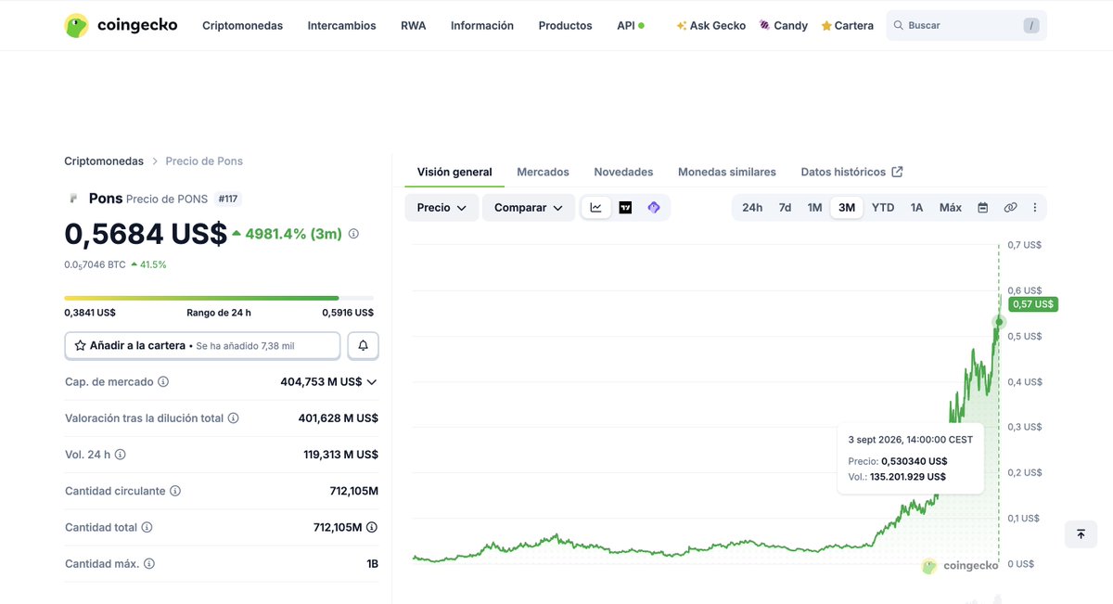The width and height of the screenshot is (1113, 604).
Task: Expand market cap details chevron
Action: tap(372, 382)
